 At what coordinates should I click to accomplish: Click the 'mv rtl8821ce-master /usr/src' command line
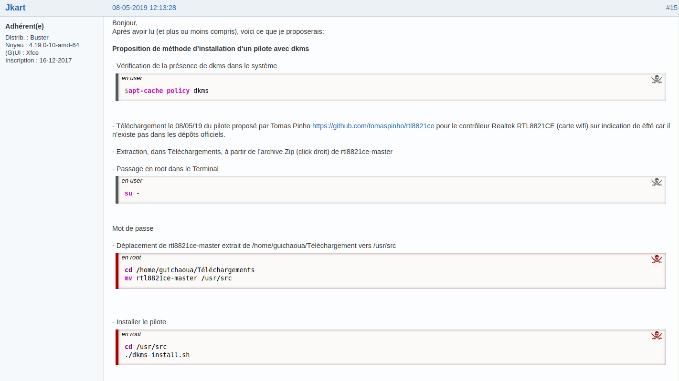tap(178, 278)
